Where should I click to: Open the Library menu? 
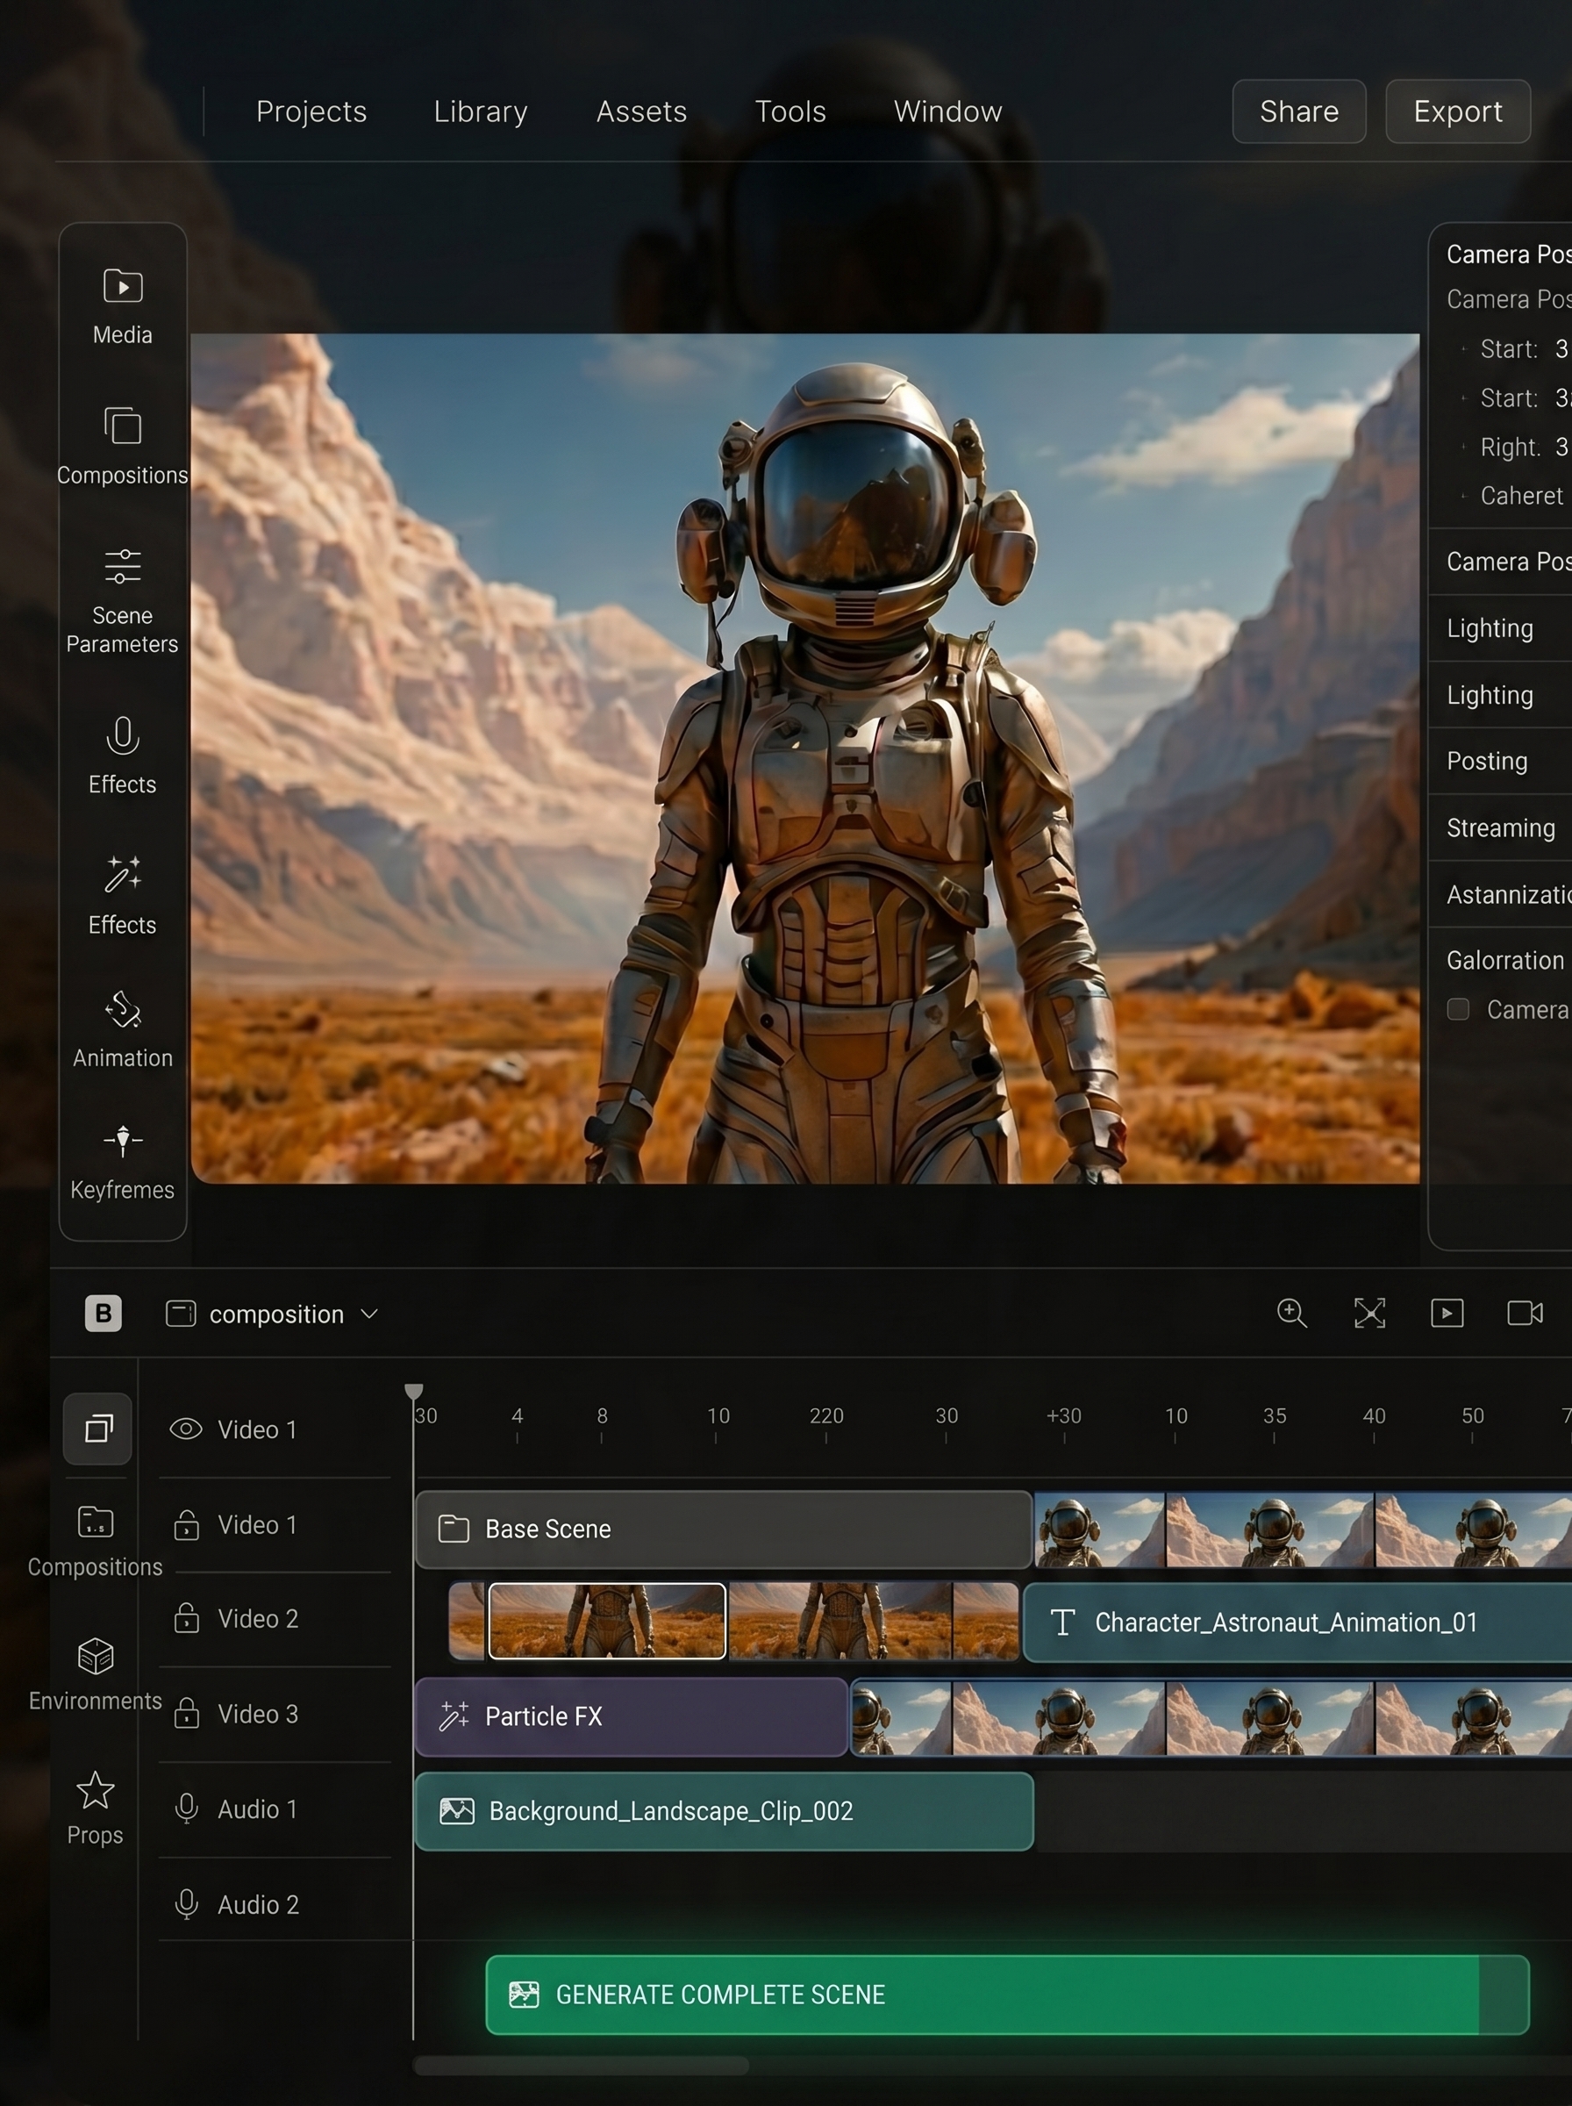(481, 111)
